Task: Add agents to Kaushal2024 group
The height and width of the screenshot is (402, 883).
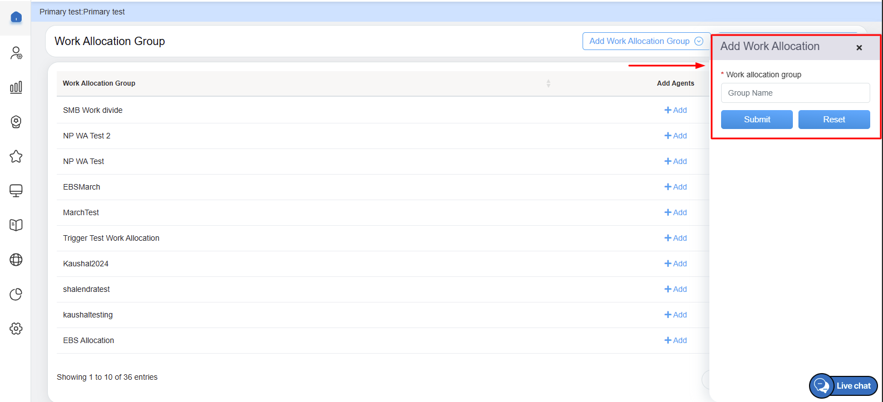Action: click(x=675, y=264)
